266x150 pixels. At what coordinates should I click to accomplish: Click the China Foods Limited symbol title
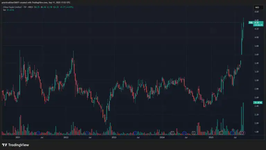click(x=14, y=7)
